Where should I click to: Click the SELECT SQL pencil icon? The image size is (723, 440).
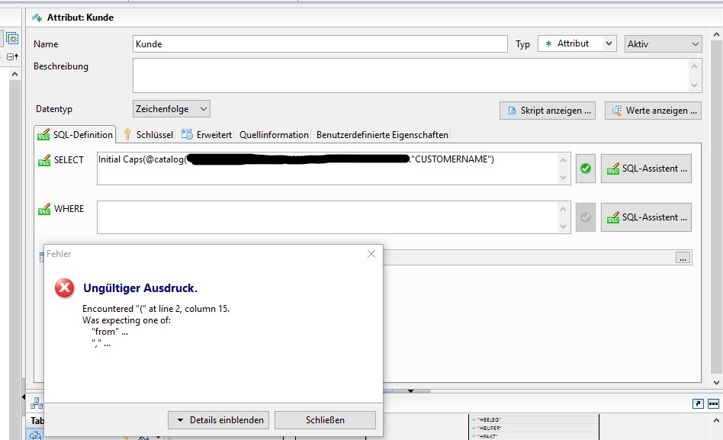pos(44,160)
